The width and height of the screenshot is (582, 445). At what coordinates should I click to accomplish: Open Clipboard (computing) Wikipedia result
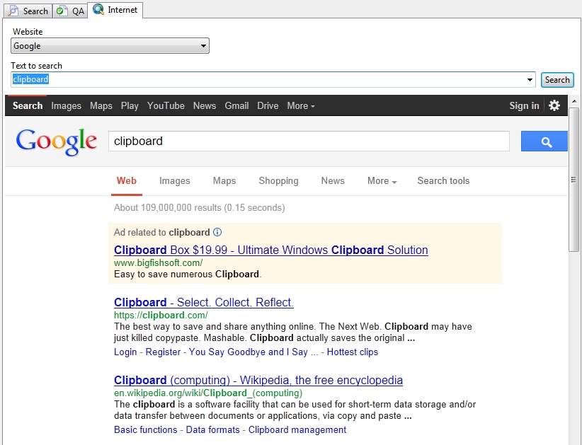tap(258, 380)
